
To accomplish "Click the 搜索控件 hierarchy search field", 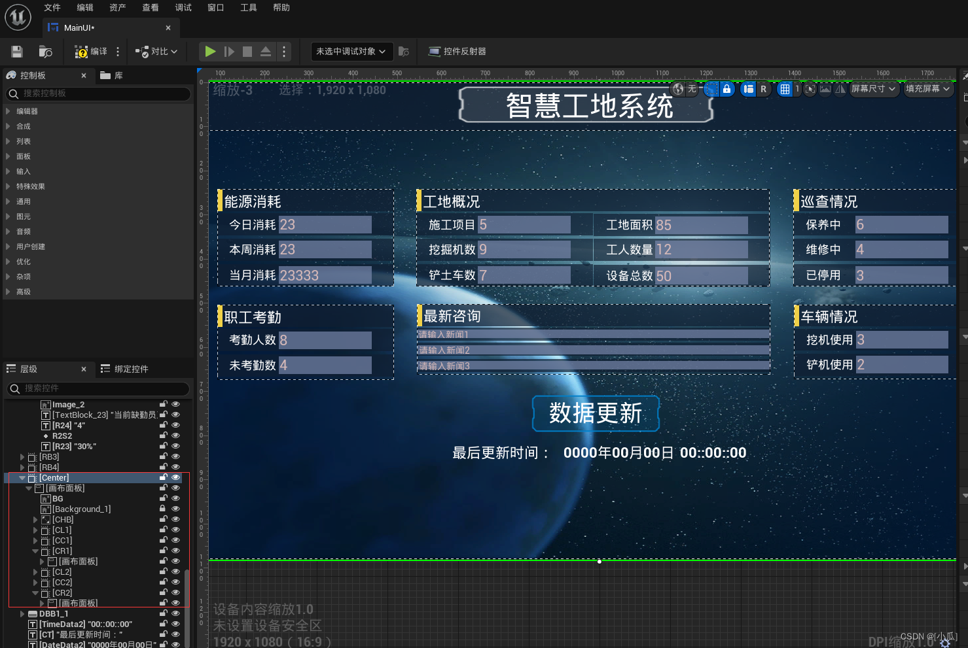I will pyautogui.click(x=98, y=388).
